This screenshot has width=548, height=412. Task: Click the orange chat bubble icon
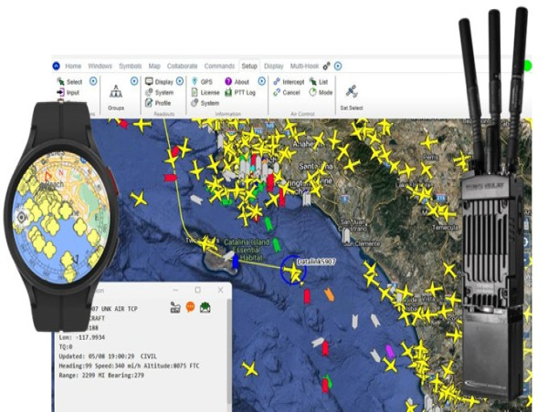tap(190, 307)
